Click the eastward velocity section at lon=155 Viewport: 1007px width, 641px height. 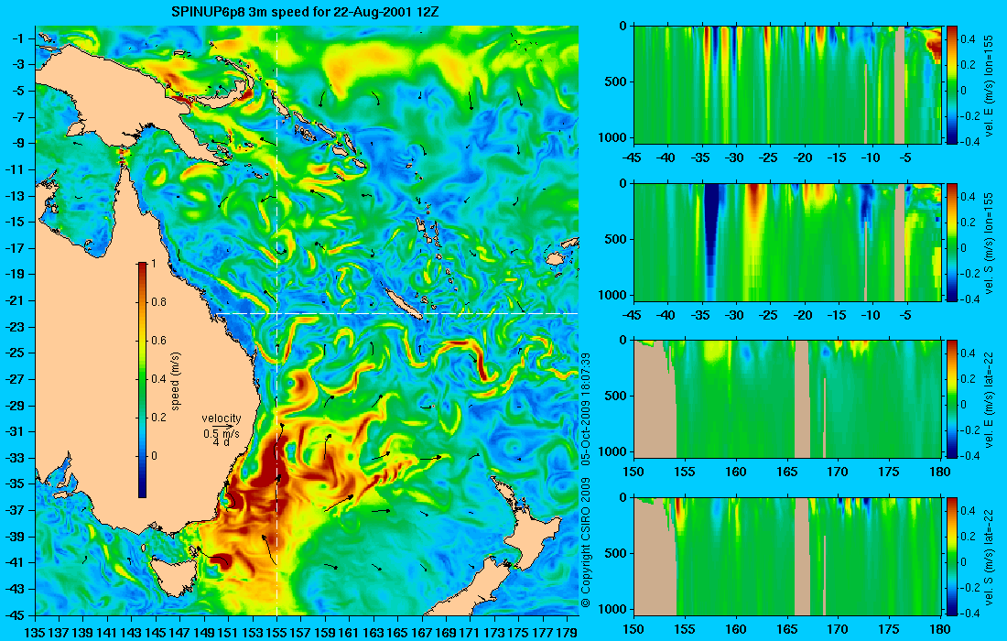(x=787, y=85)
